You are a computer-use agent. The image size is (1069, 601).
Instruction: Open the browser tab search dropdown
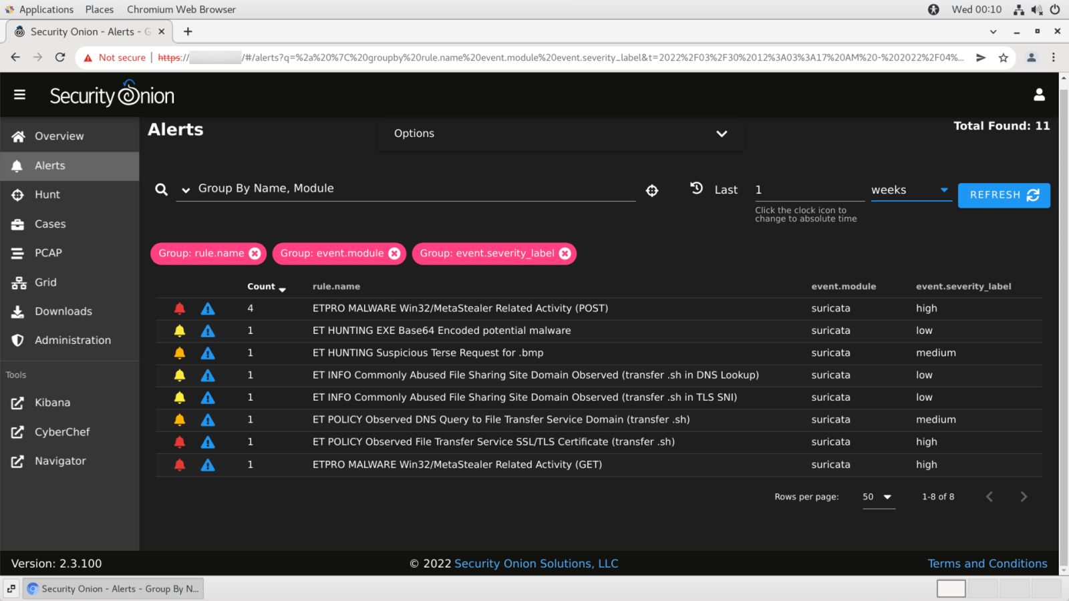point(993,31)
